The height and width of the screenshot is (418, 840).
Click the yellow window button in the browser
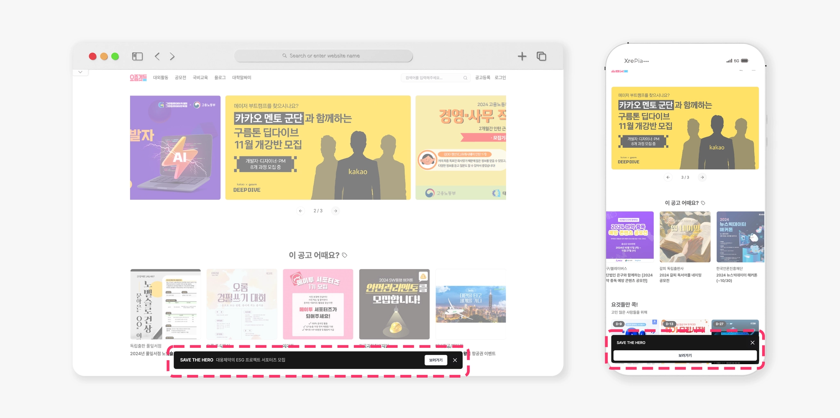(104, 56)
